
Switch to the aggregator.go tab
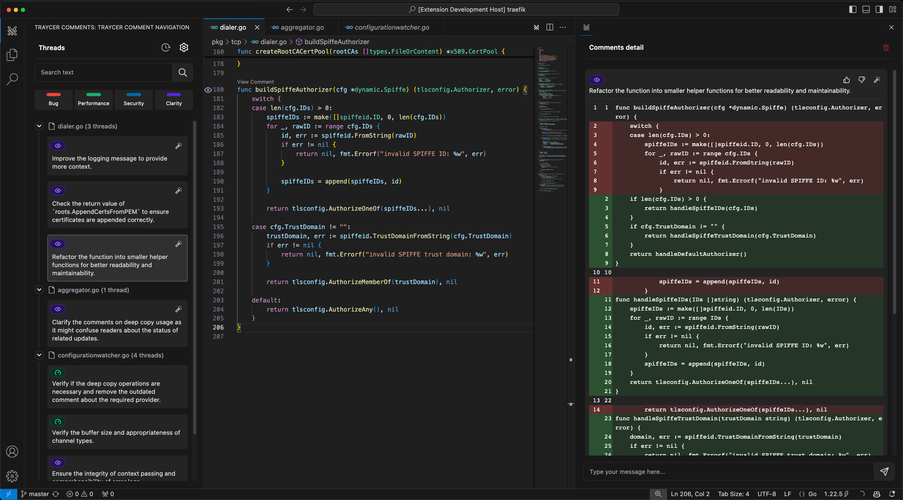point(302,27)
